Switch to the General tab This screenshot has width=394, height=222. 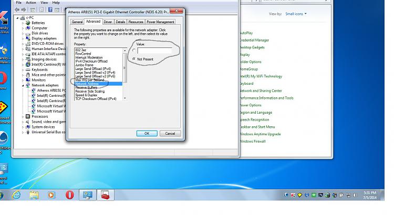point(77,22)
